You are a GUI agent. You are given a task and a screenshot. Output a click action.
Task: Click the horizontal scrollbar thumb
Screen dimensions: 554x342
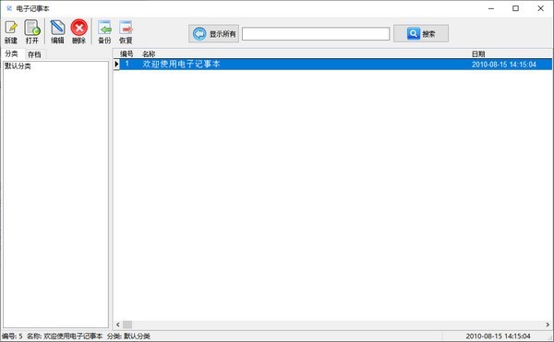pos(127,324)
